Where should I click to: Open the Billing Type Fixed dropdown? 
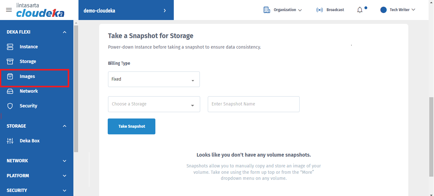coord(154,79)
